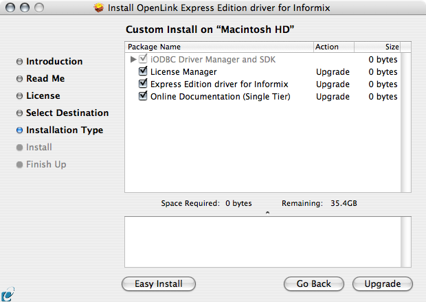Click the Installation Type step

65,130
